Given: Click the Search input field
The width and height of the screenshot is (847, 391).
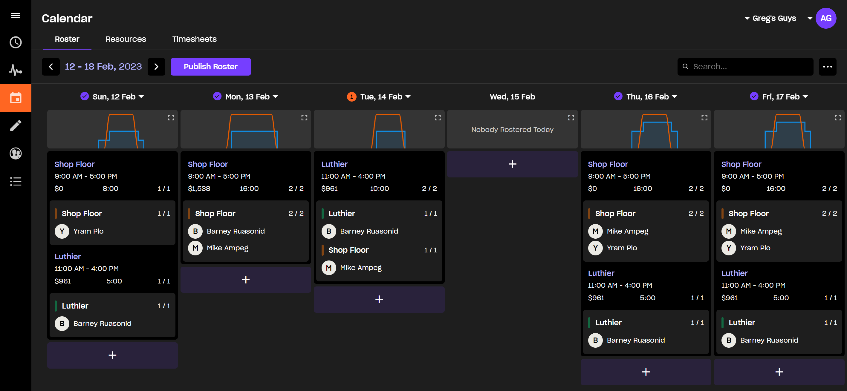Looking at the screenshot, I should click(745, 67).
